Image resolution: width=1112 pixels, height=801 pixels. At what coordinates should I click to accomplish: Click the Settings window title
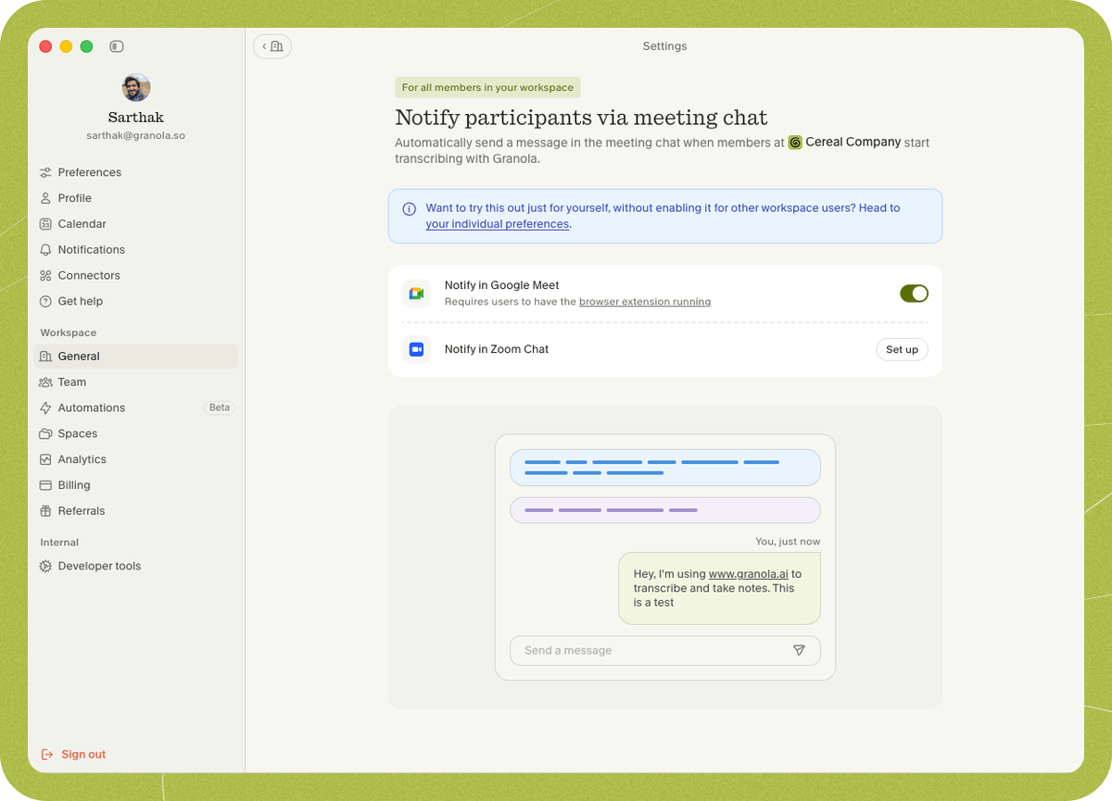coord(664,46)
